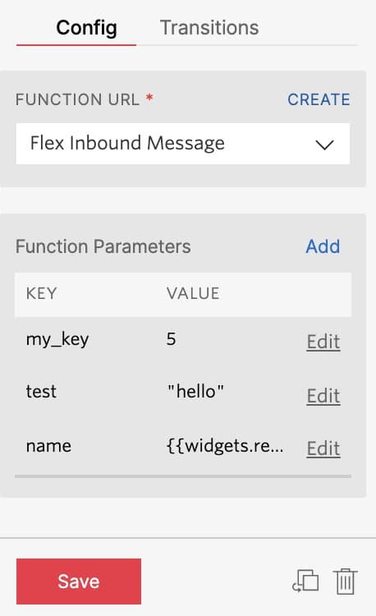Select the Config tab
The image size is (376, 616).
click(x=86, y=27)
